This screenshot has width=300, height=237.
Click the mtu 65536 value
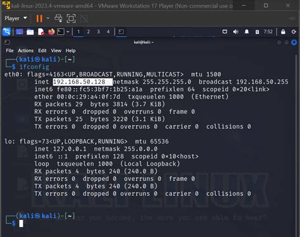(x=159, y=142)
